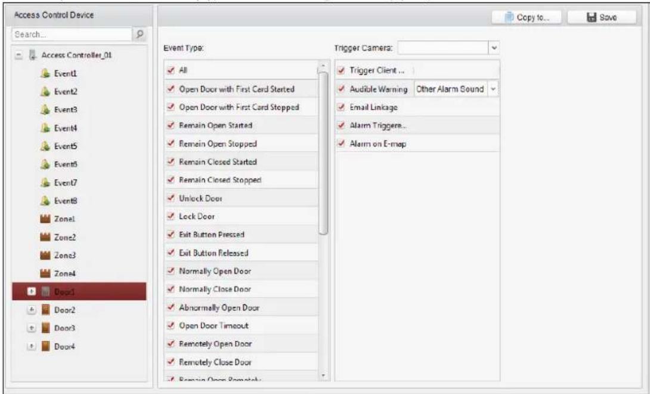The width and height of the screenshot is (650, 394).
Task: Toggle the Audible Warning checkbox
Action: 341,89
